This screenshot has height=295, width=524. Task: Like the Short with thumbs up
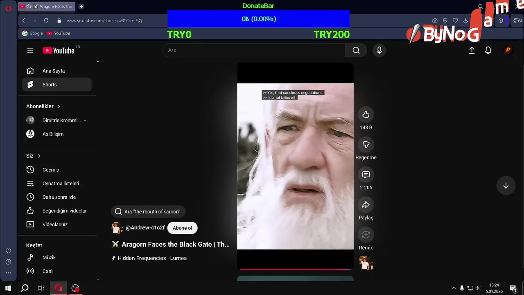[x=366, y=115]
